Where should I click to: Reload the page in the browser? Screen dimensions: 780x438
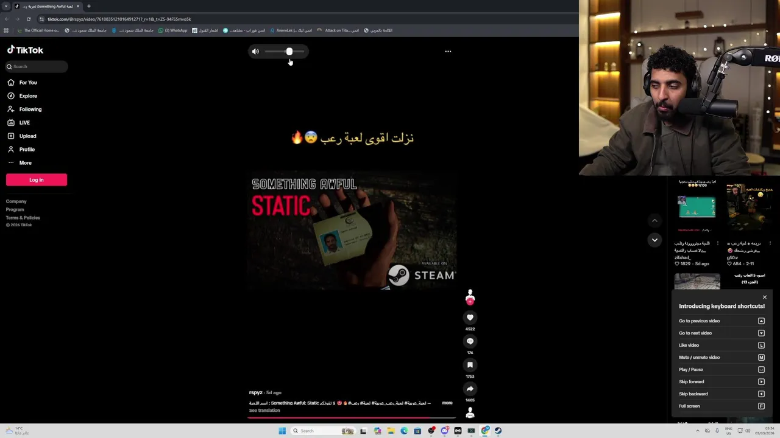coord(28,19)
